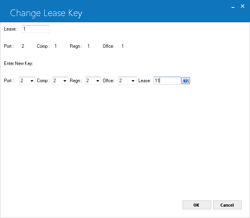This screenshot has height=218, width=250.
Task: Click the Lease label in new key row
Action: [145, 81]
